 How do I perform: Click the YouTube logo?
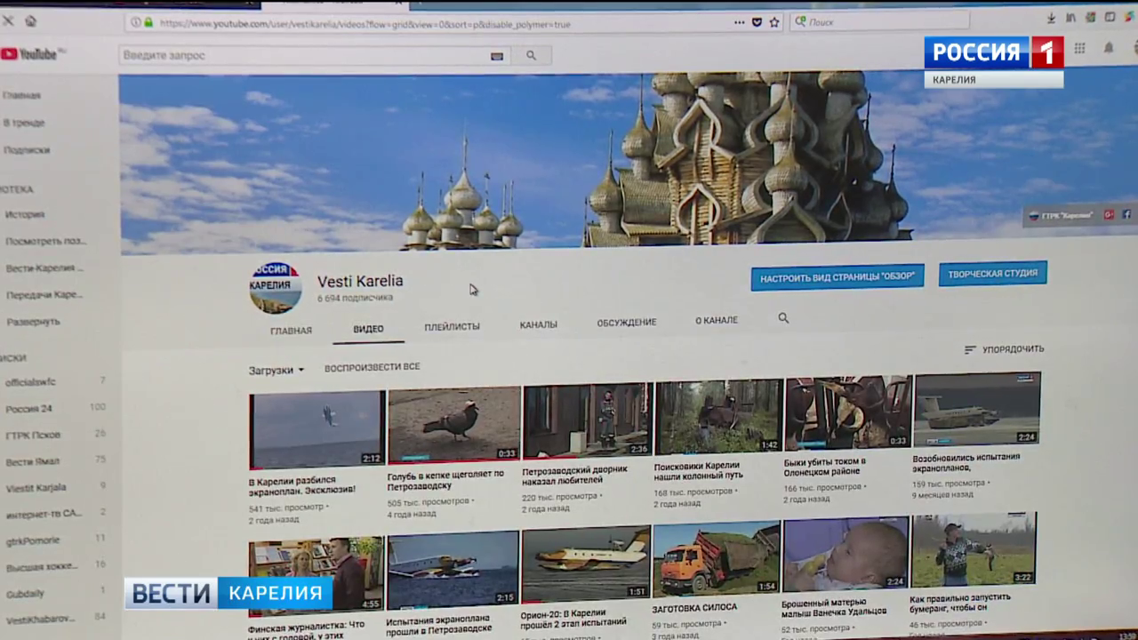coord(30,53)
